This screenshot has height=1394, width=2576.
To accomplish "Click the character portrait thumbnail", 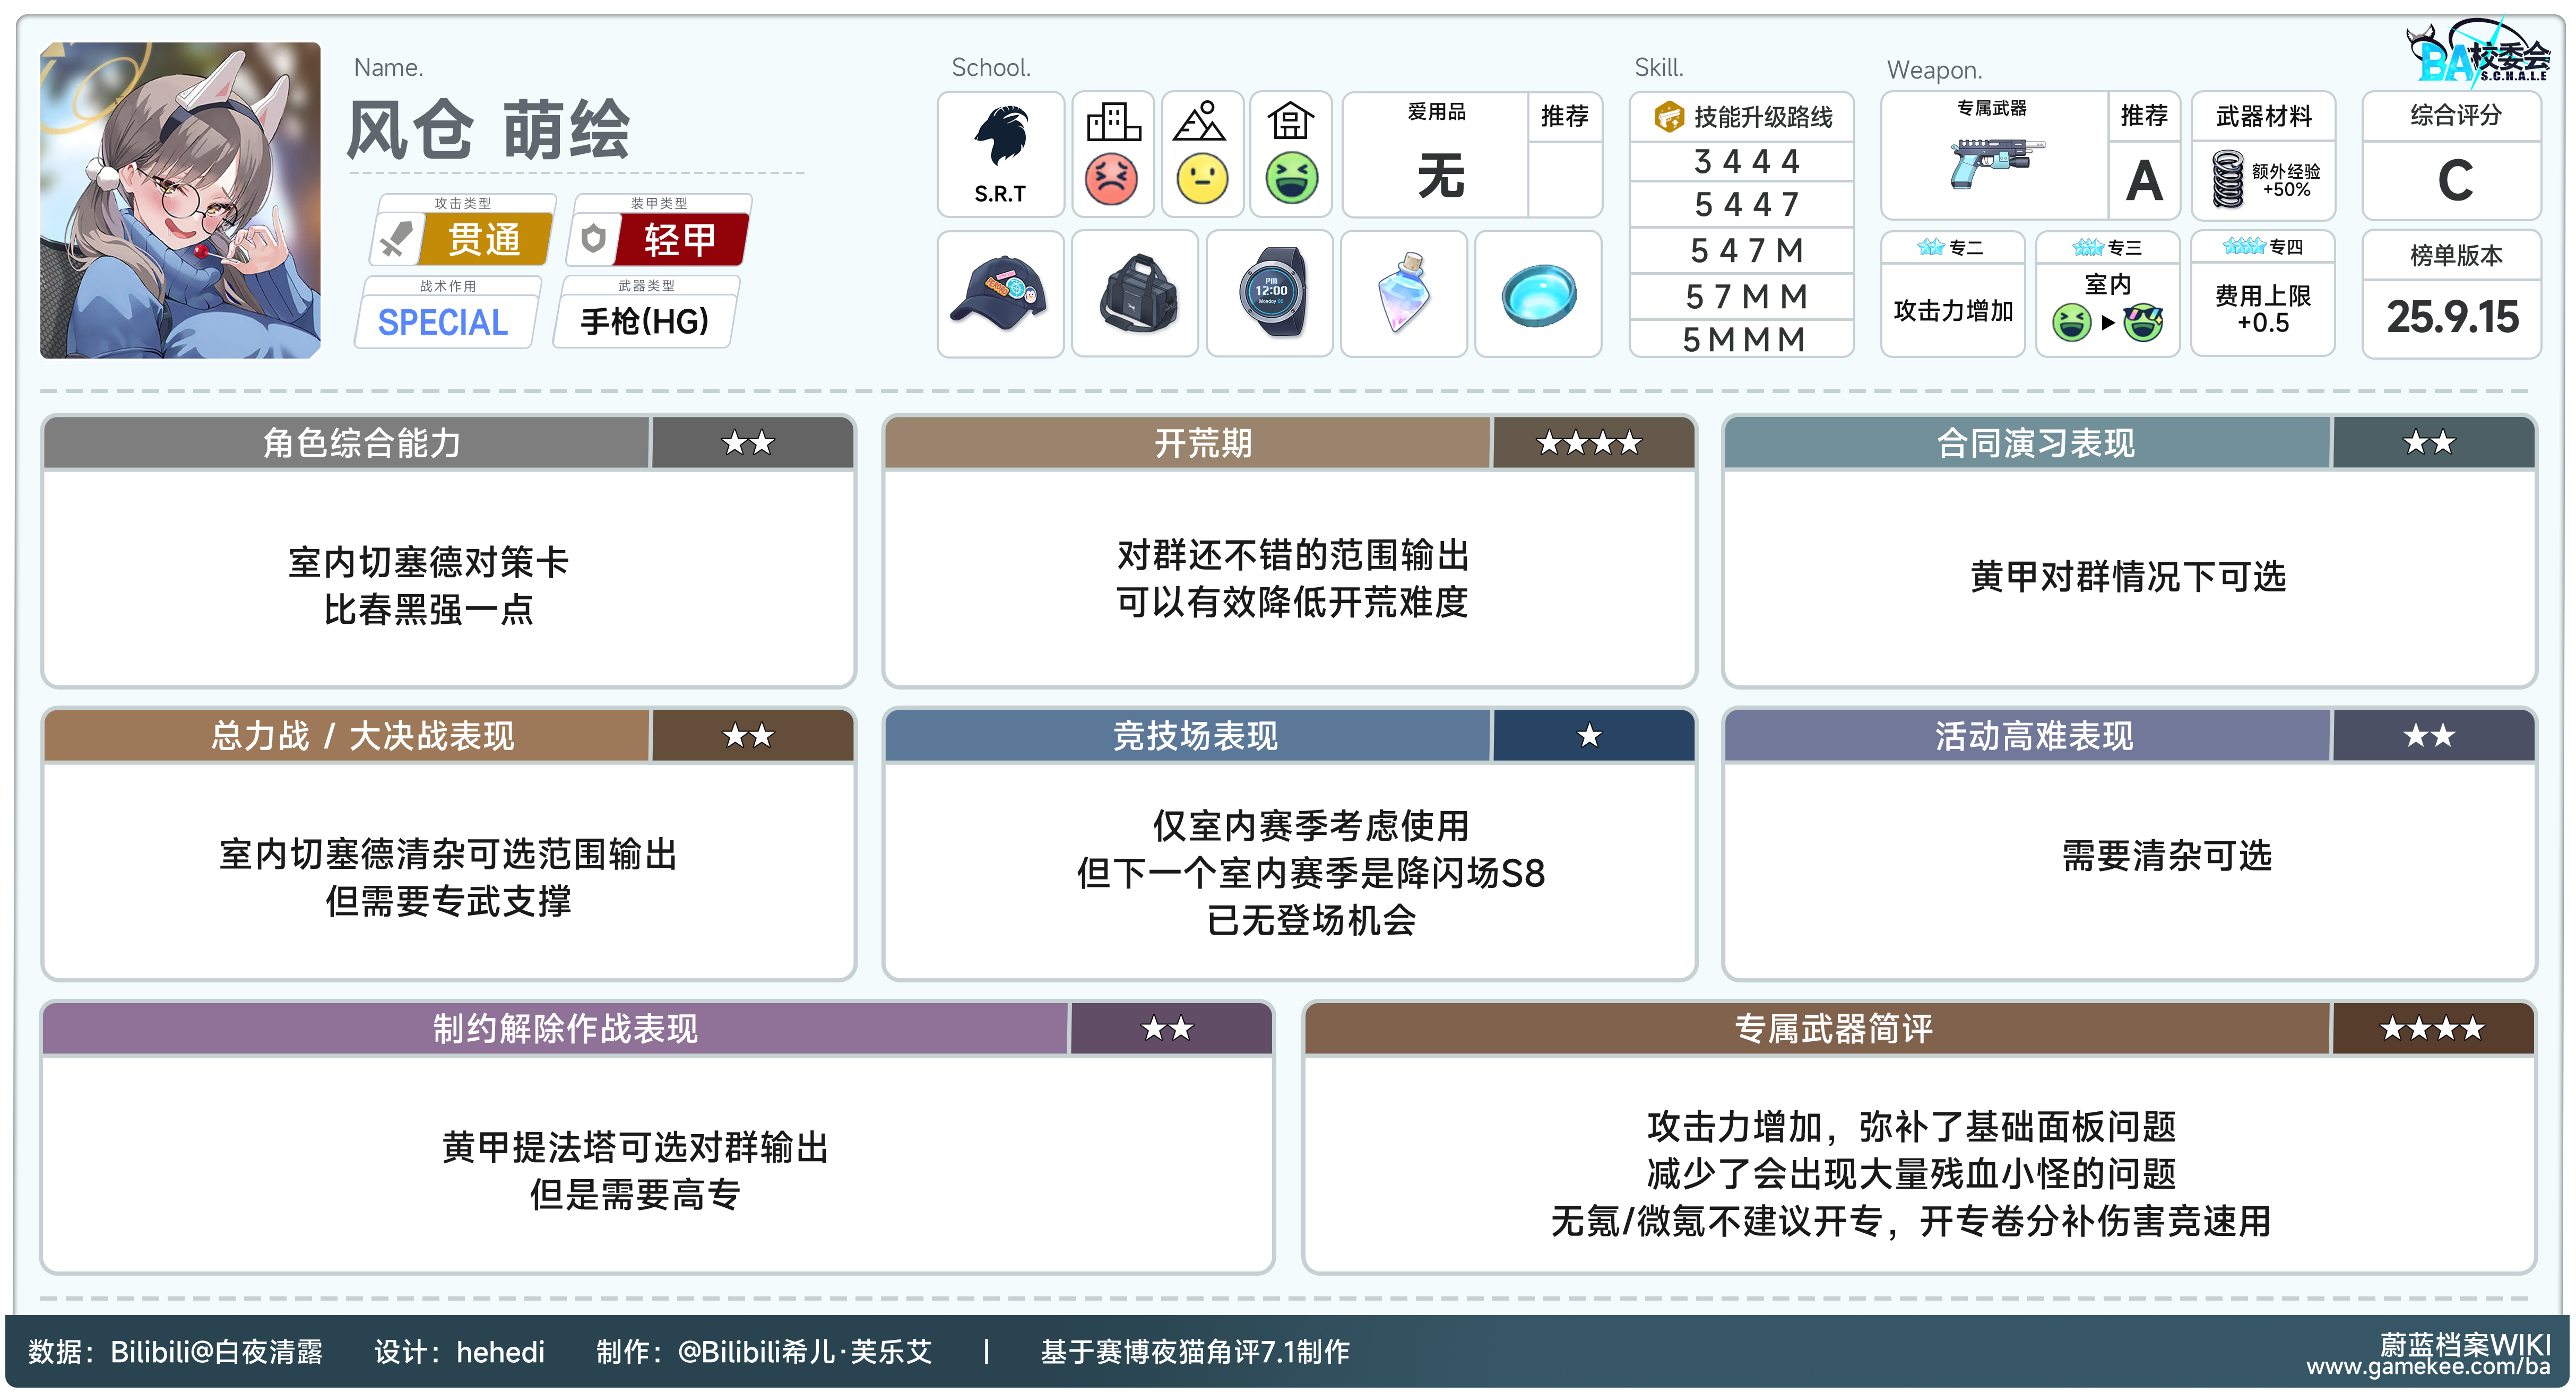I will tap(180, 200).
